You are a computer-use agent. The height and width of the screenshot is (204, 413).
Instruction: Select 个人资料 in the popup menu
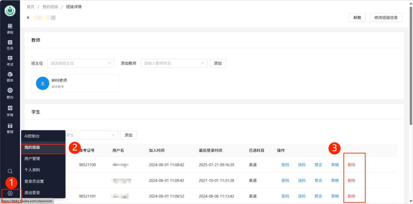click(x=43, y=170)
